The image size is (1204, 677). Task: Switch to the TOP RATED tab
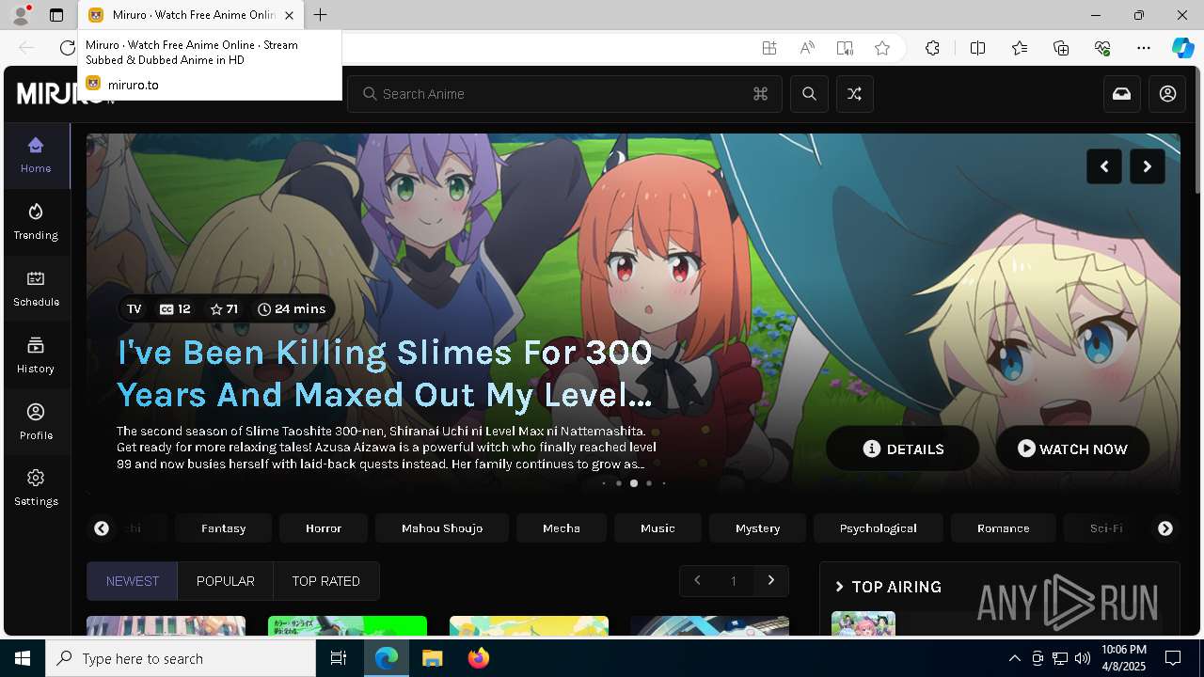326,581
